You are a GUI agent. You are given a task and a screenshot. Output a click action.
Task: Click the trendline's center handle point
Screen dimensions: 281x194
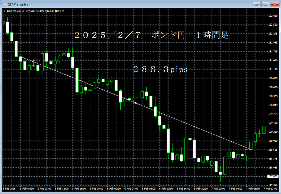136,103
